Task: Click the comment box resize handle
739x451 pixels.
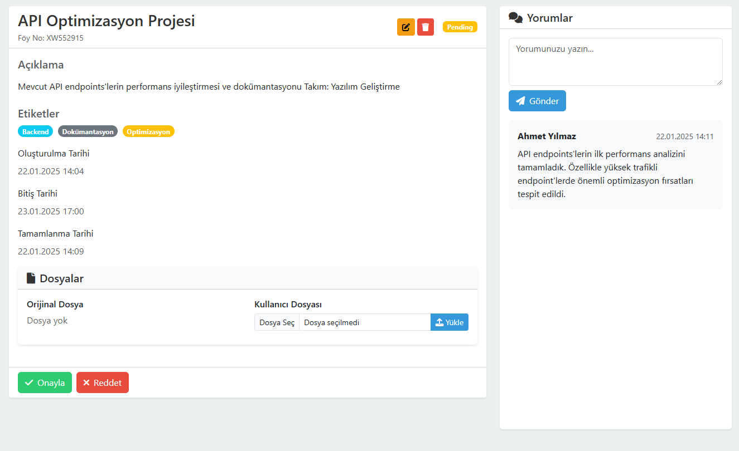Action: coord(719,82)
